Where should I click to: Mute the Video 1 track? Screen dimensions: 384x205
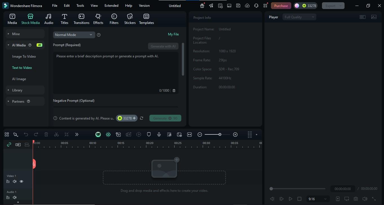pos(15,181)
